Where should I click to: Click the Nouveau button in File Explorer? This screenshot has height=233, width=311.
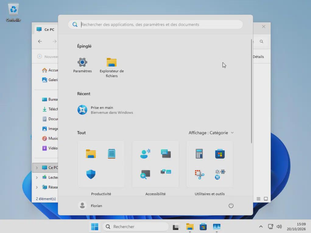[48, 57]
